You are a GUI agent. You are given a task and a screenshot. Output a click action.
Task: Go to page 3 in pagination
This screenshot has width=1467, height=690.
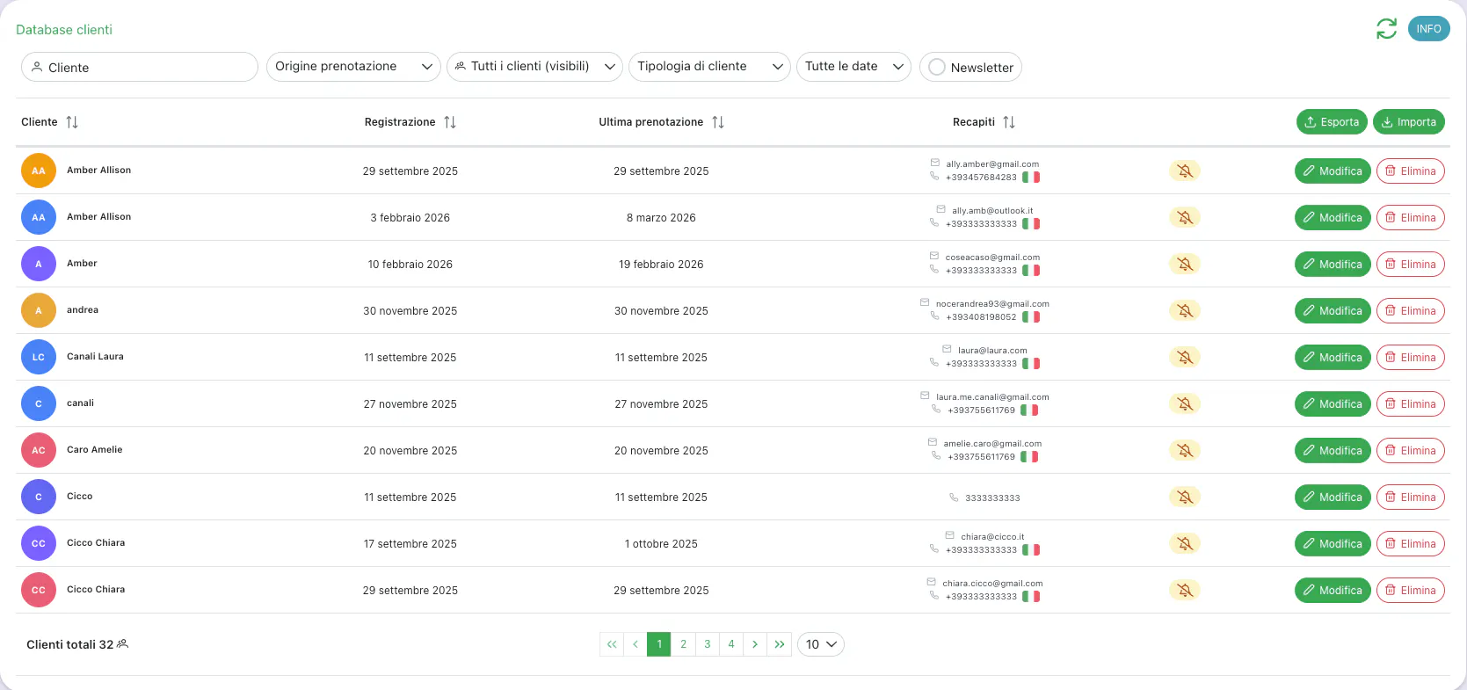tap(707, 644)
